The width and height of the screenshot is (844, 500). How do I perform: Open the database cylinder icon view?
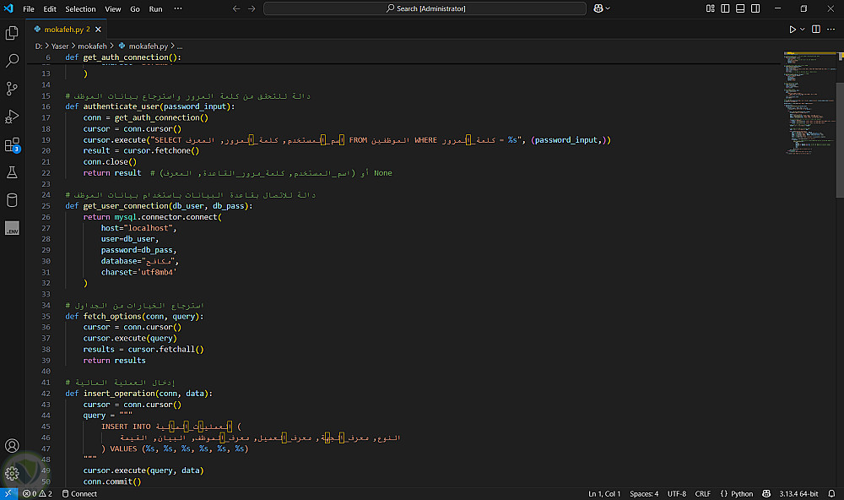click(x=12, y=200)
